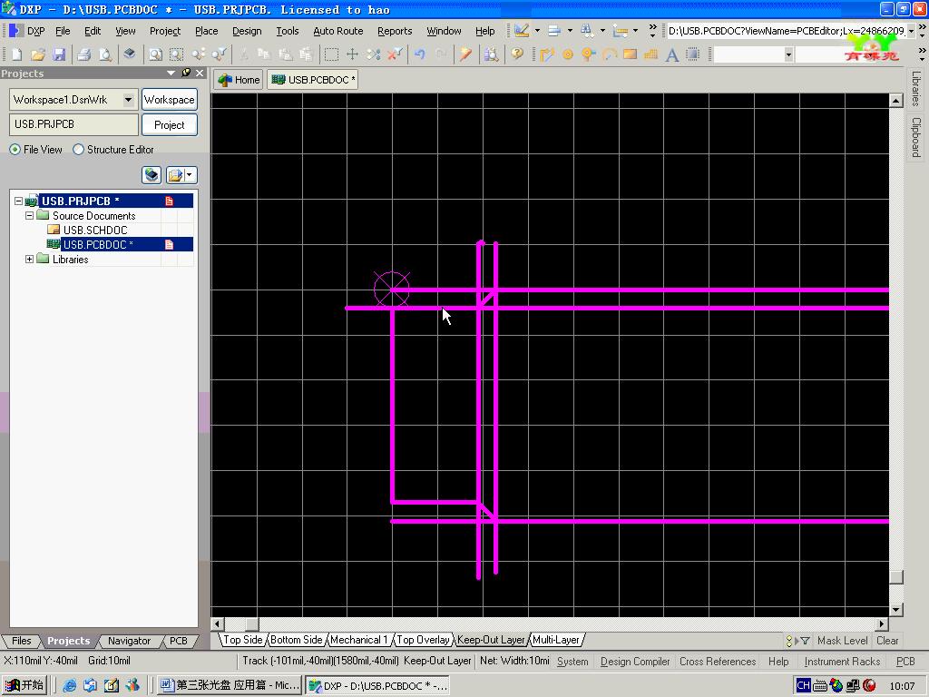Print the PCB using the printer icon
The image size is (929, 697).
(x=83, y=54)
